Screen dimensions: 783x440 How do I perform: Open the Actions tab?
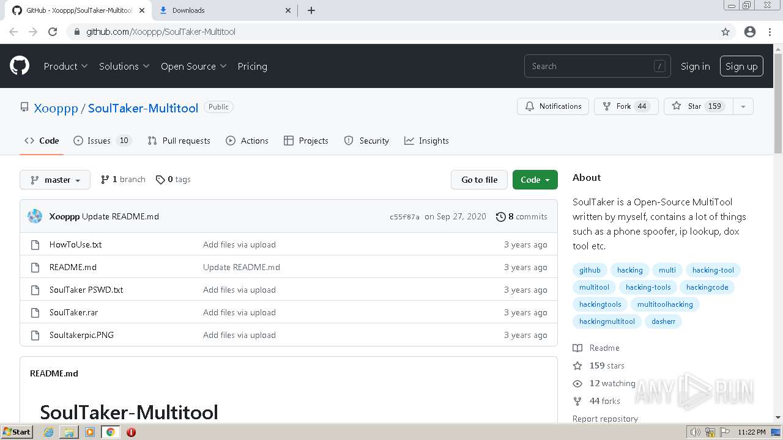pos(247,141)
